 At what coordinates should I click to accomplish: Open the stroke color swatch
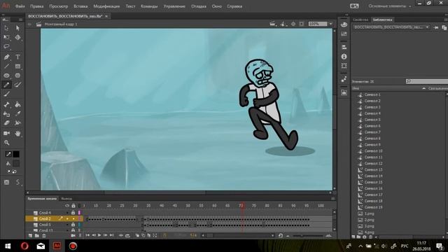point(16,154)
